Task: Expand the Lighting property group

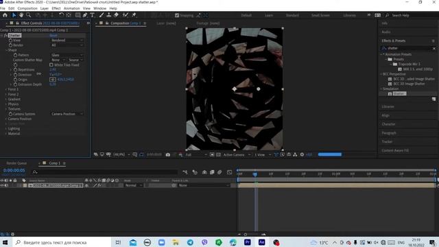Action: (x=6, y=128)
